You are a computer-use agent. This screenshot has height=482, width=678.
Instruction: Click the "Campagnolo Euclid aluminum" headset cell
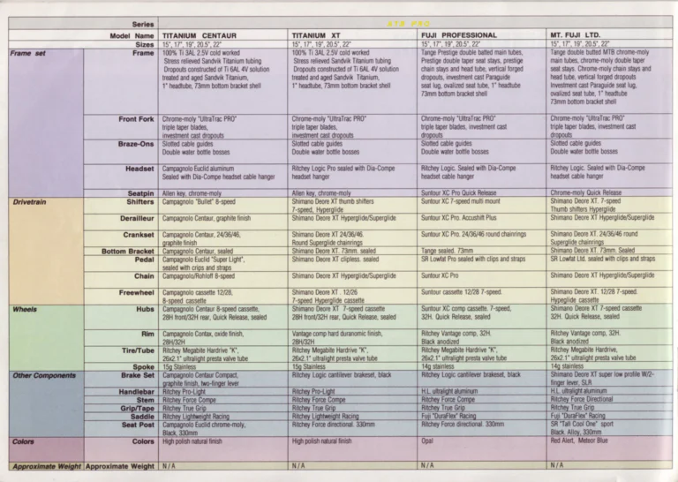[198, 169]
